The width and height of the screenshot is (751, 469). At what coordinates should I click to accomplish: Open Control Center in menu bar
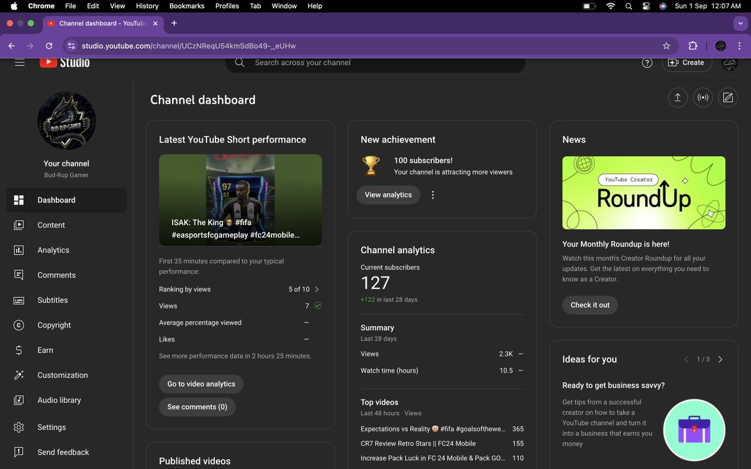click(646, 6)
